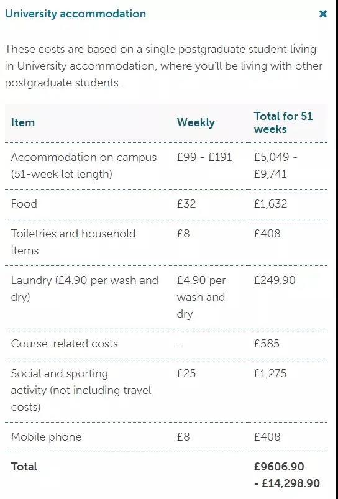
Task: Select the £1,275 social activity total
Action: [x=270, y=373]
